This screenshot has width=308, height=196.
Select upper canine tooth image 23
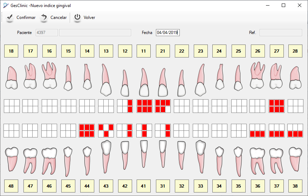(200, 80)
